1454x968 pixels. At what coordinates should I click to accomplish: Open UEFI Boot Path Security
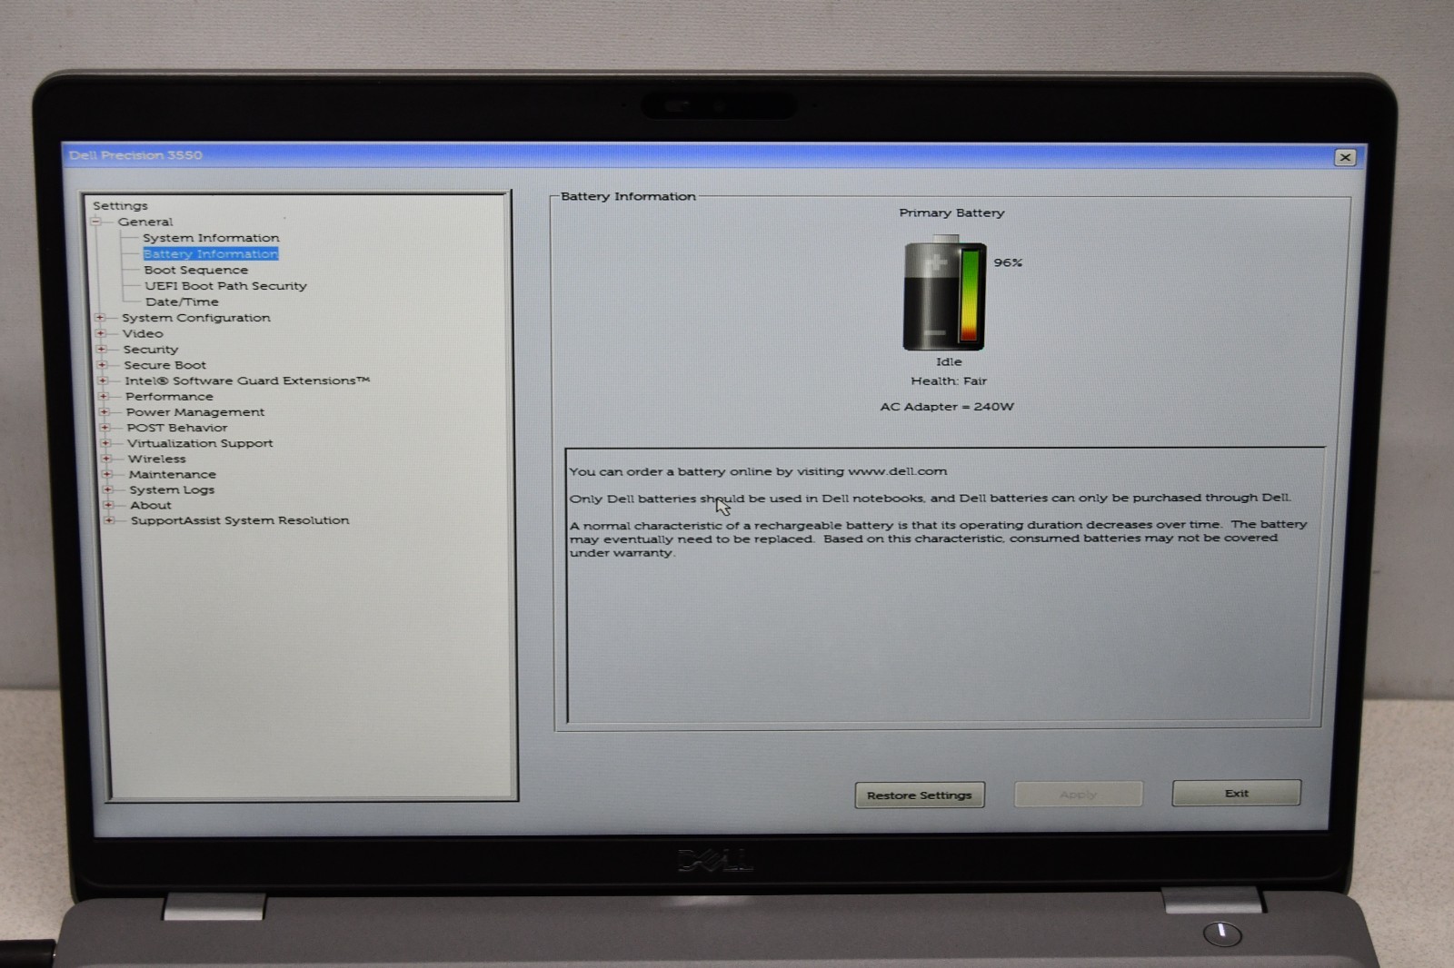coord(225,286)
